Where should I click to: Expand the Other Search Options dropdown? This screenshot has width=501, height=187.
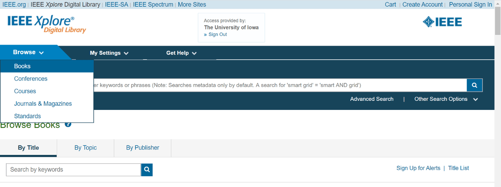[x=445, y=99]
